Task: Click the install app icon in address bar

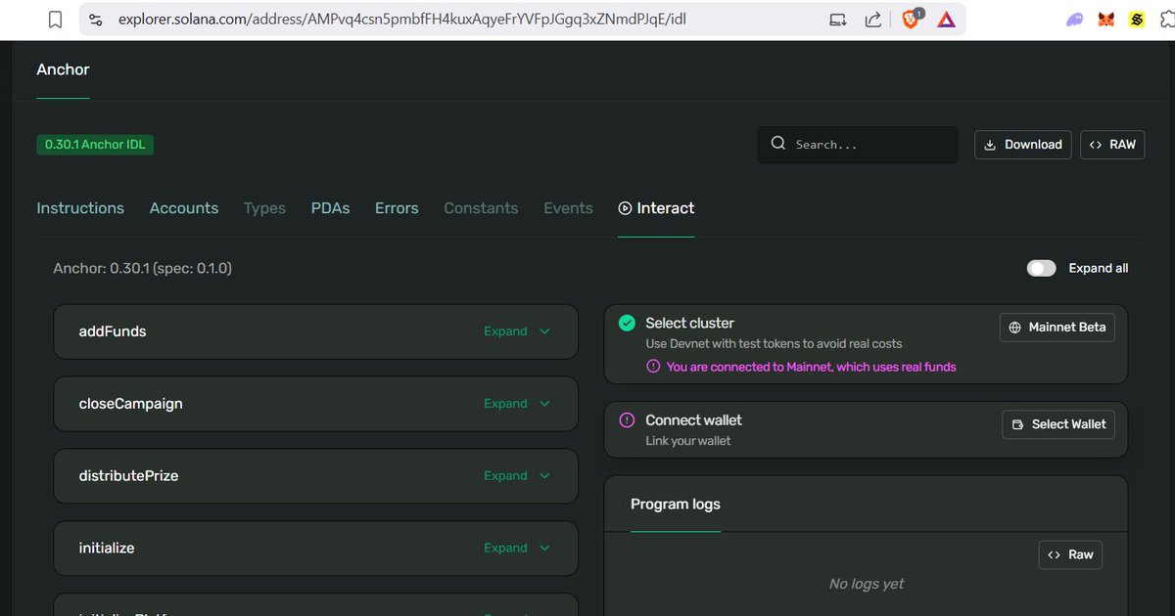Action: tap(837, 20)
